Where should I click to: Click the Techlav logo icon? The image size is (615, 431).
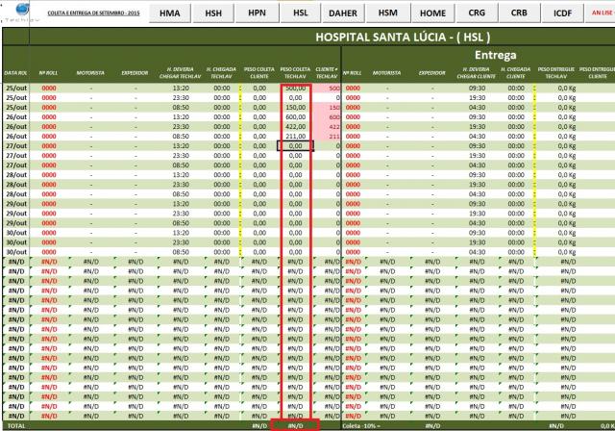(x=21, y=11)
